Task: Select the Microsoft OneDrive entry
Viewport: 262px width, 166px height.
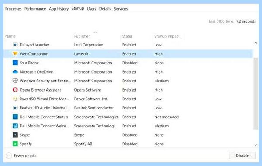Action: pos(36,72)
